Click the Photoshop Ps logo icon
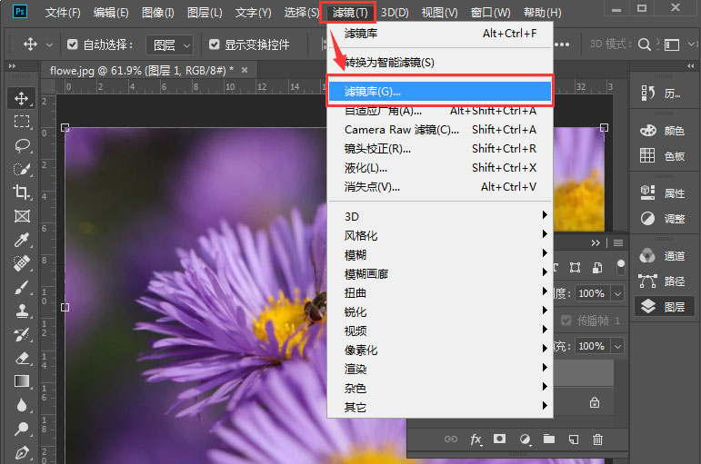Viewport: 701px width, 464px height. (x=20, y=11)
